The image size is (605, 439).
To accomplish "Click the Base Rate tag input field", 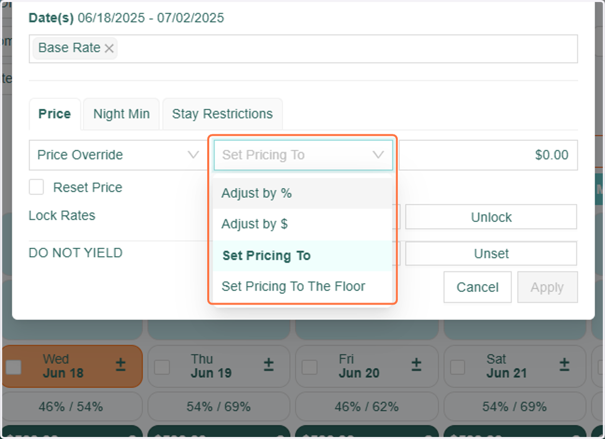I will point(303,49).
